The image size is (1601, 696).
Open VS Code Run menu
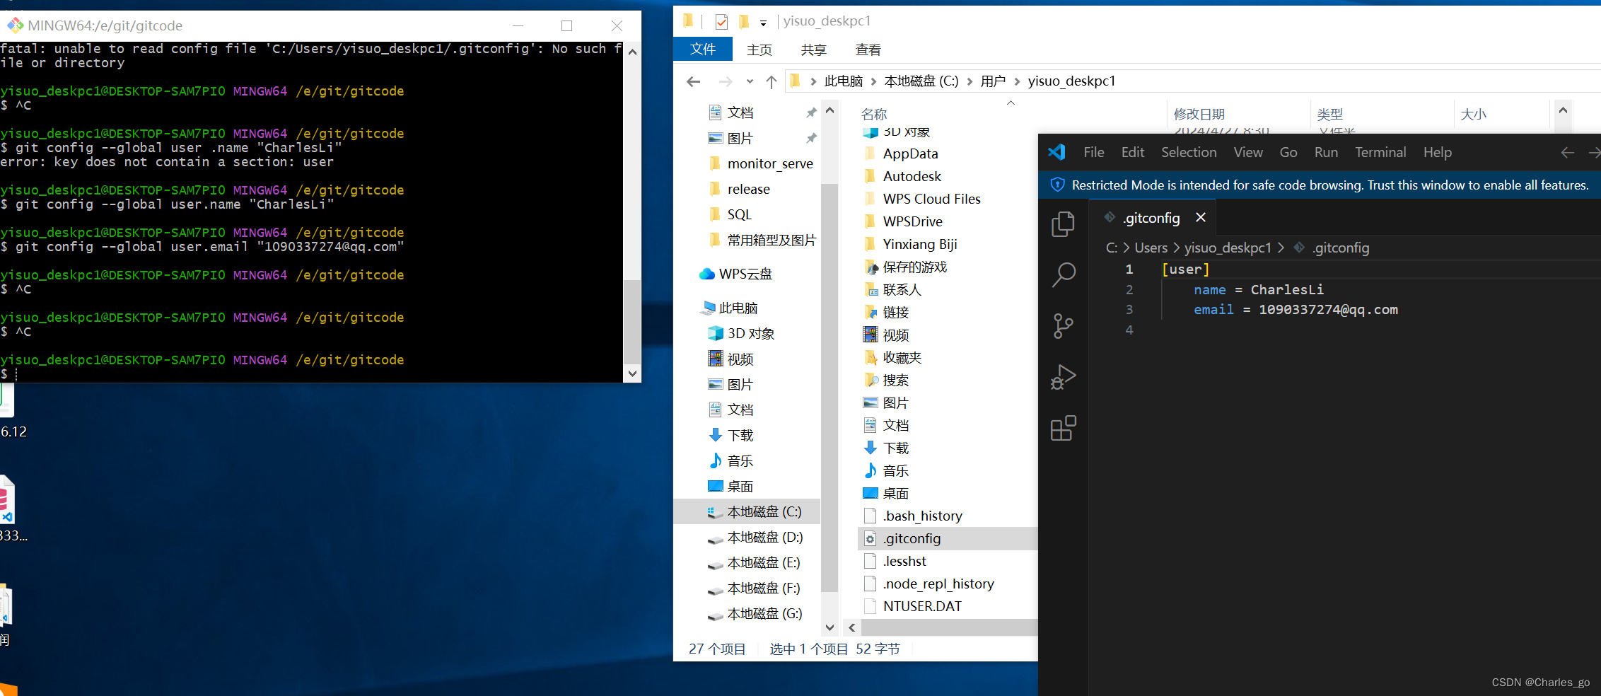[1326, 152]
